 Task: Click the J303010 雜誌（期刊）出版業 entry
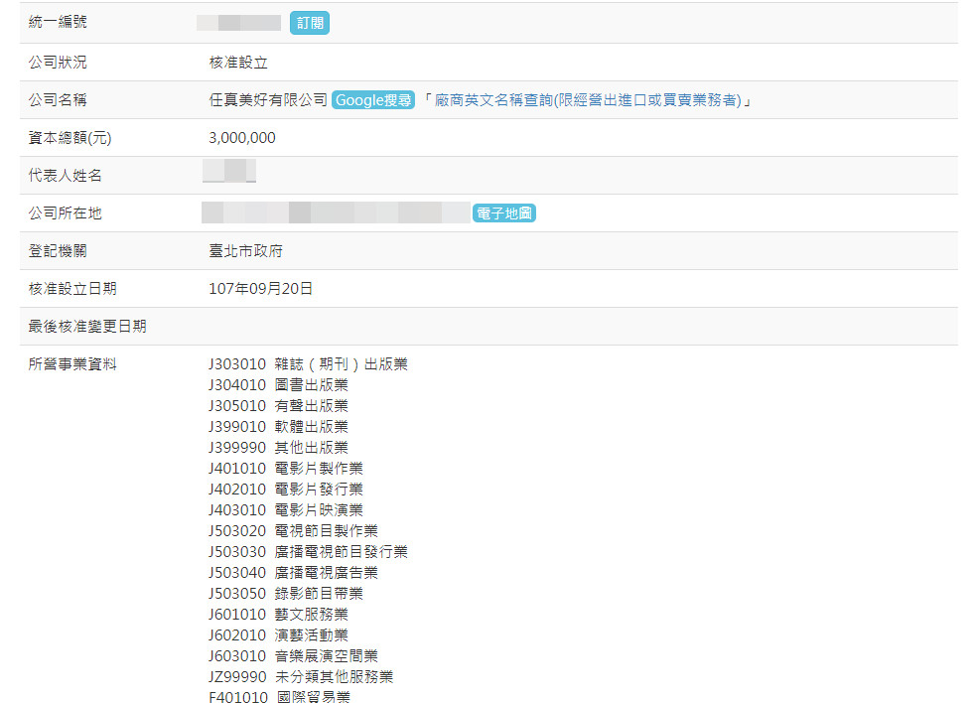click(308, 364)
